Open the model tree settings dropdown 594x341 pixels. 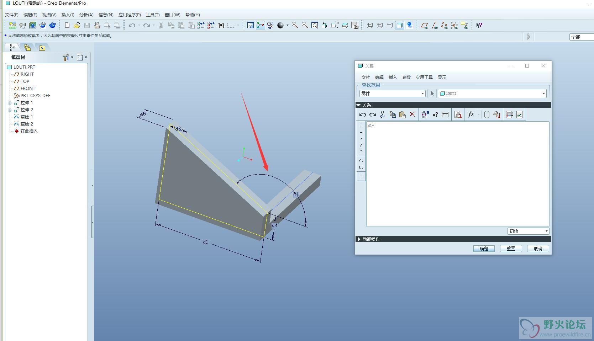pos(68,57)
